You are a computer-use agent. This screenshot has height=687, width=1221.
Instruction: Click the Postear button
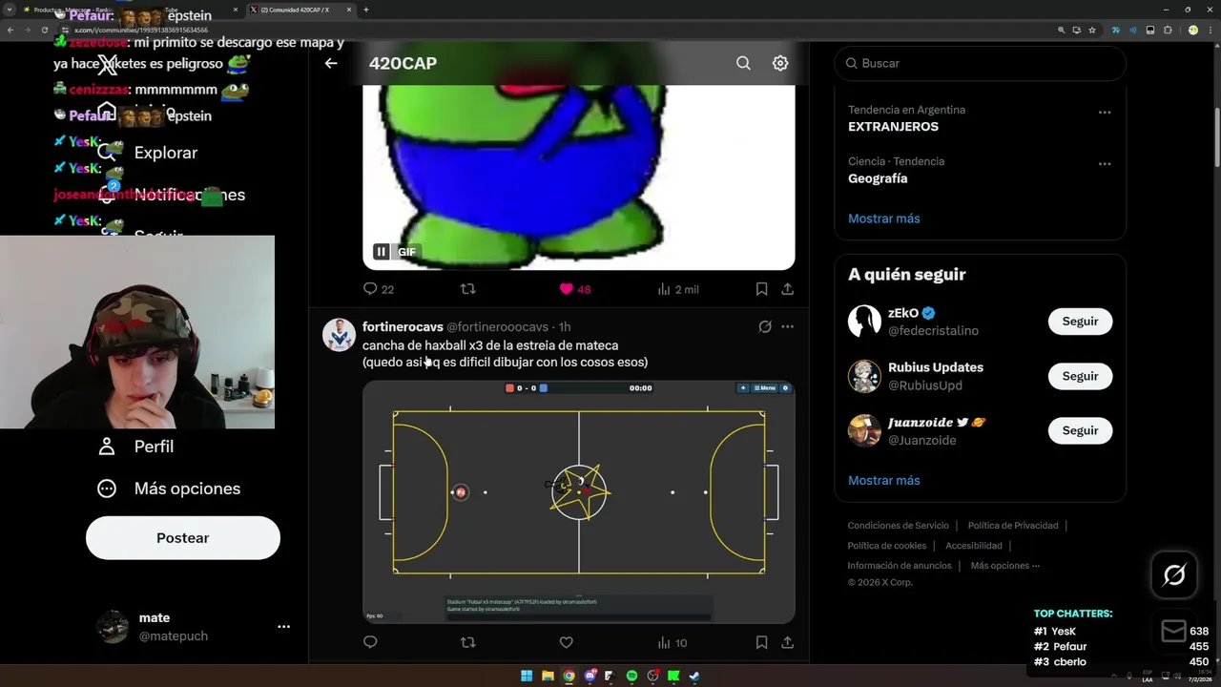point(183,538)
